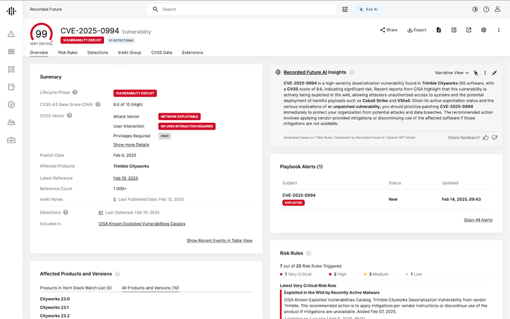Open the Recorded Future AI link in Insights
This screenshot has width=510, height=319.
point(305,73)
